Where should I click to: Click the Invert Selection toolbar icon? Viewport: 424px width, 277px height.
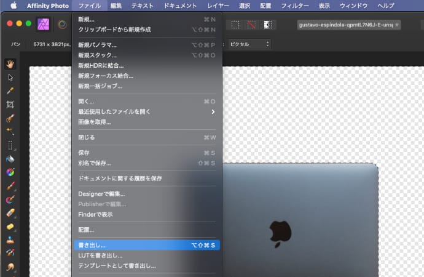[268, 25]
